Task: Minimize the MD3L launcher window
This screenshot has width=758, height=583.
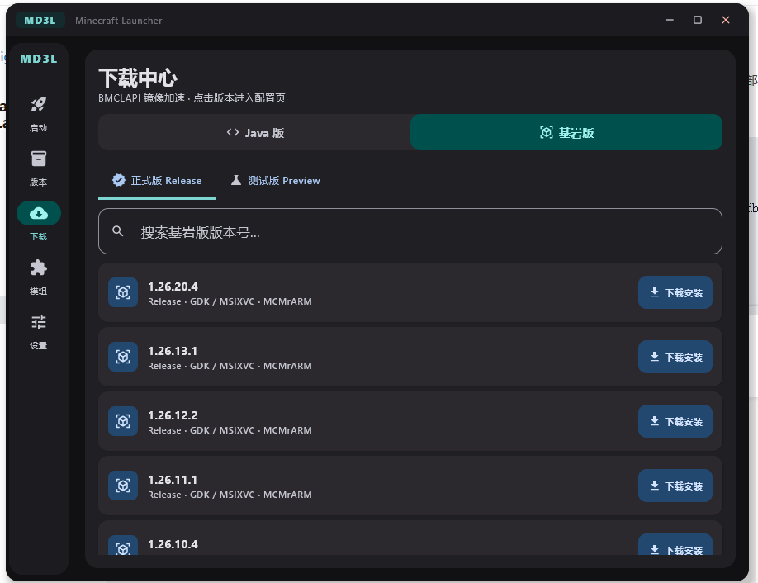Action: 670,20
